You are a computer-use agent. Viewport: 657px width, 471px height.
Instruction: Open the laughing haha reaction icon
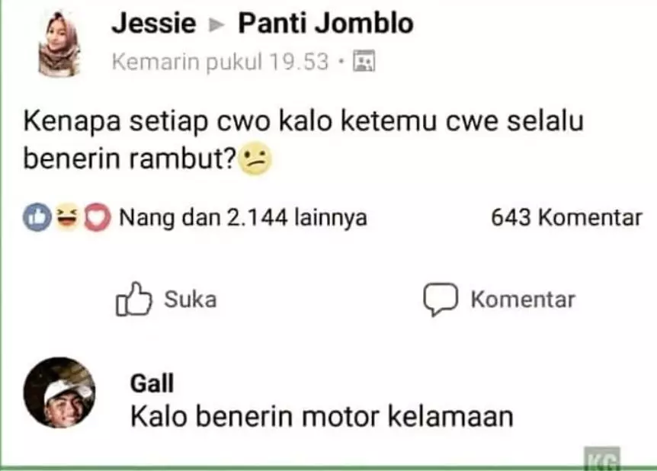point(67,216)
